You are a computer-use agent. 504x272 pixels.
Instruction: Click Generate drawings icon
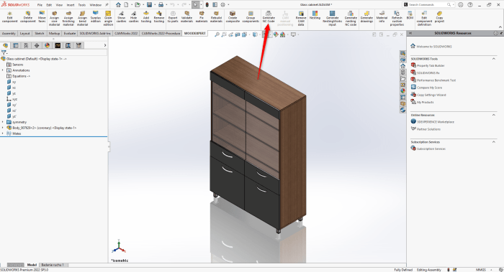366,17
